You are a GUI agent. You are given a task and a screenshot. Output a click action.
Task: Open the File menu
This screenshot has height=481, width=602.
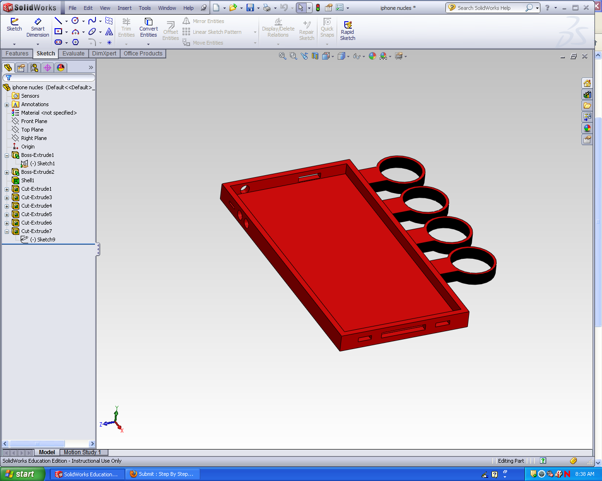coord(72,8)
